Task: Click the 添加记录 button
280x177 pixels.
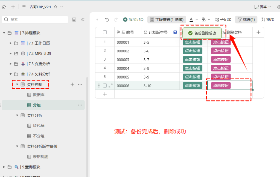Action: tap(133, 20)
